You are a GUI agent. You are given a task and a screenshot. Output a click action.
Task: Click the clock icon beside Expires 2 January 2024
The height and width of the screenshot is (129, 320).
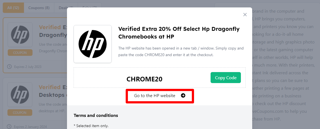pos(9,127)
